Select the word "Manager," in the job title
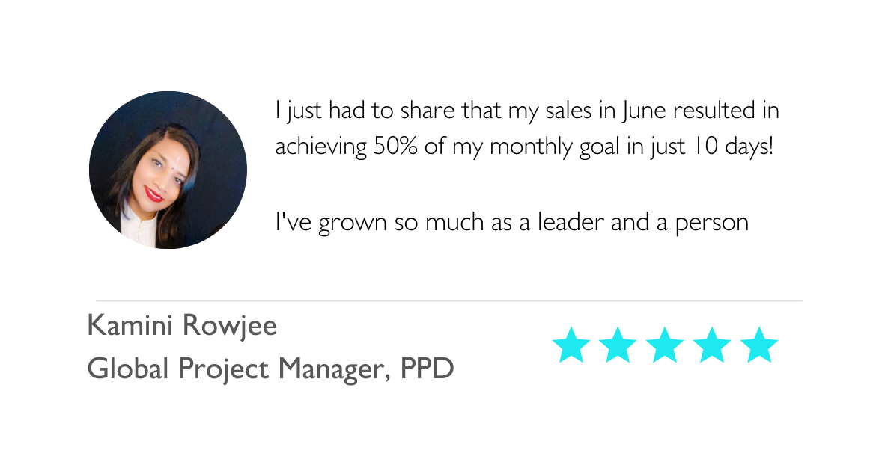The height and width of the screenshot is (450, 885). (335, 371)
